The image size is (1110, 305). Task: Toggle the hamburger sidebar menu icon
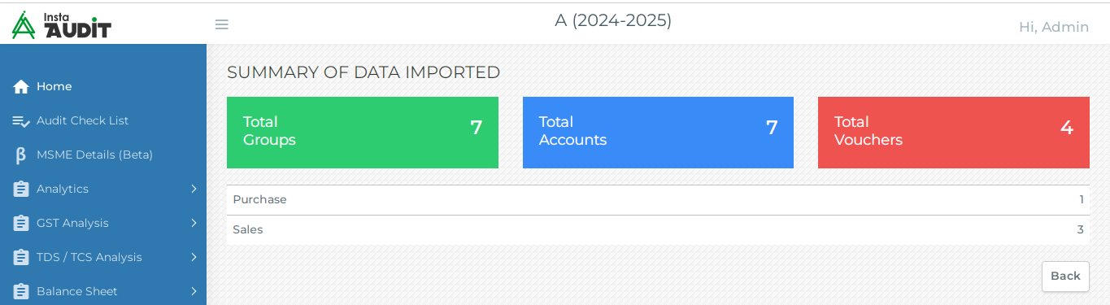[x=221, y=24]
